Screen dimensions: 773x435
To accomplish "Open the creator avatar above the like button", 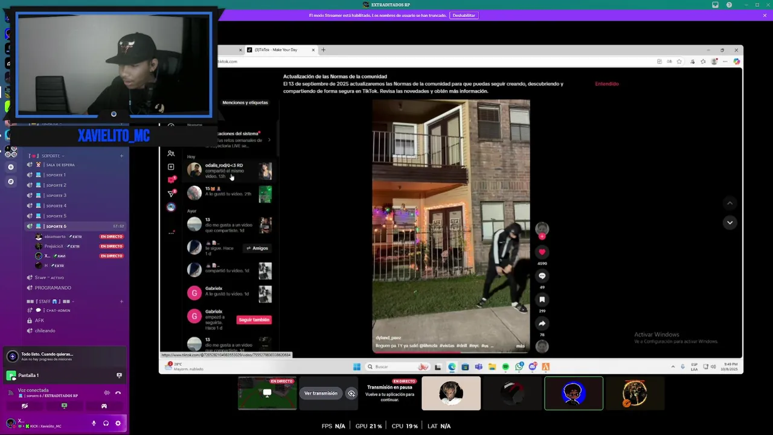I will coord(542,228).
